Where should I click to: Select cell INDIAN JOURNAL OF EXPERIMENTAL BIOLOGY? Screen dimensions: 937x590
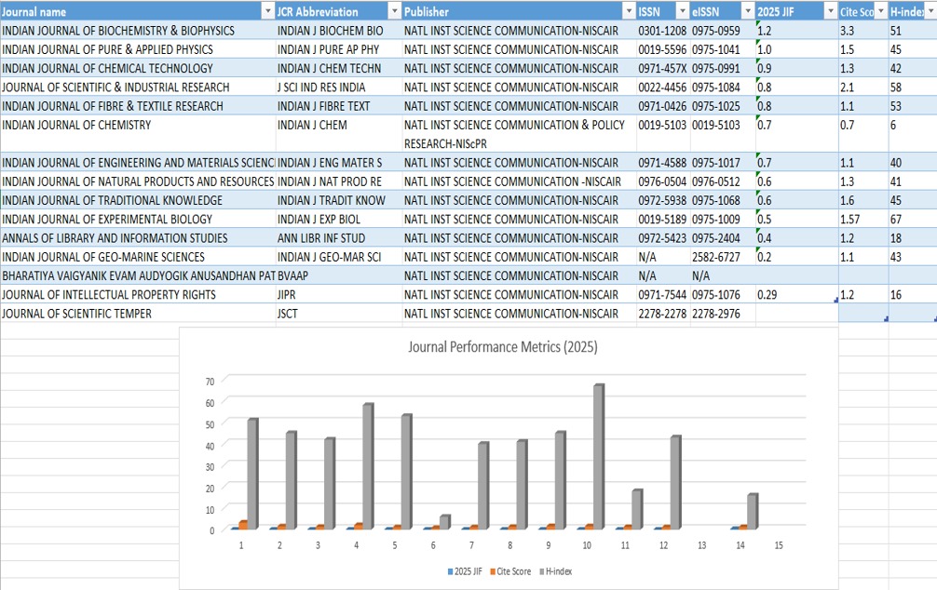pyautogui.click(x=138, y=220)
